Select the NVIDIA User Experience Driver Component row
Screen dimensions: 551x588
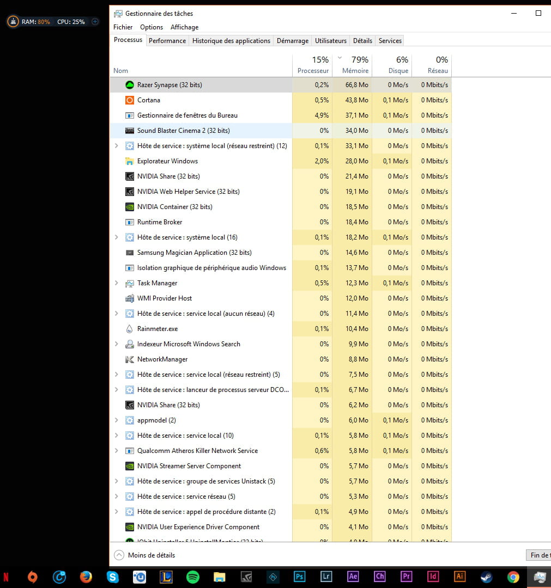click(280, 527)
